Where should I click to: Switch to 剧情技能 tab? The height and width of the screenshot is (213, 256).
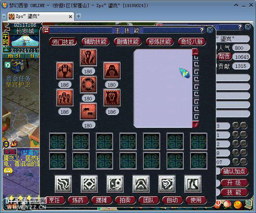(128, 42)
